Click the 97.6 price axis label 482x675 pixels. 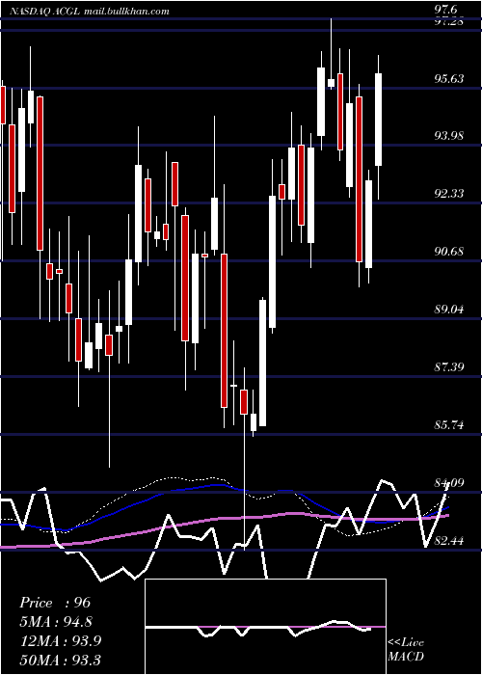click(447, 10)
